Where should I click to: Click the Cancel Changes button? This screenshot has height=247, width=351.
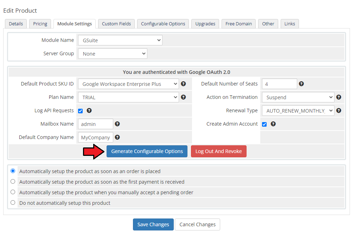coord(197,224)
